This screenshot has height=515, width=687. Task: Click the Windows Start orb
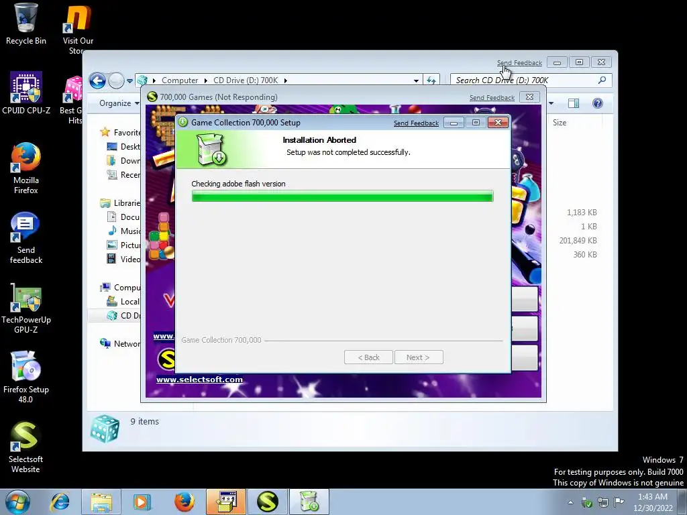(17, 502)
